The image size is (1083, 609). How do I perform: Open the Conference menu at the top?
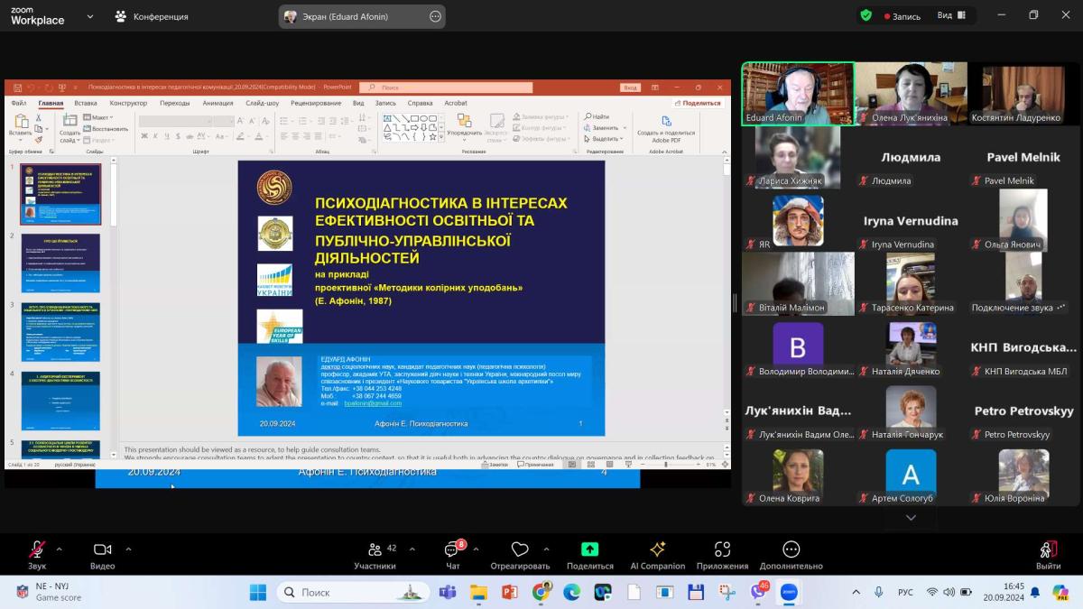coord(152,16)
